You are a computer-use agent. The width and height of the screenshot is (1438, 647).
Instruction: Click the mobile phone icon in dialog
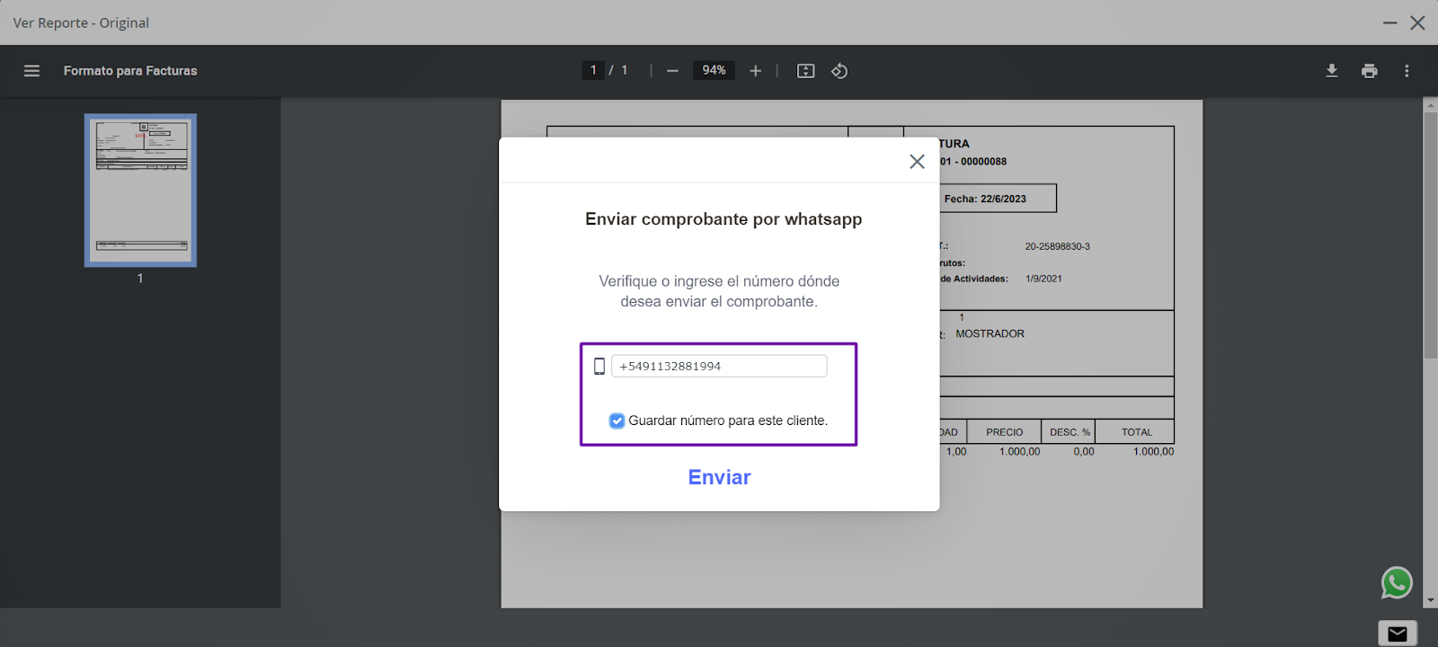[599, 367]
